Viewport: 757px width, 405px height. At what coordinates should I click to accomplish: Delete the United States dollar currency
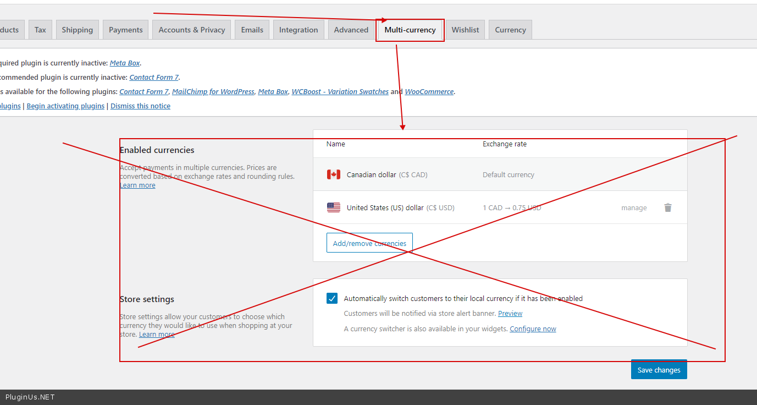[667, 207]
